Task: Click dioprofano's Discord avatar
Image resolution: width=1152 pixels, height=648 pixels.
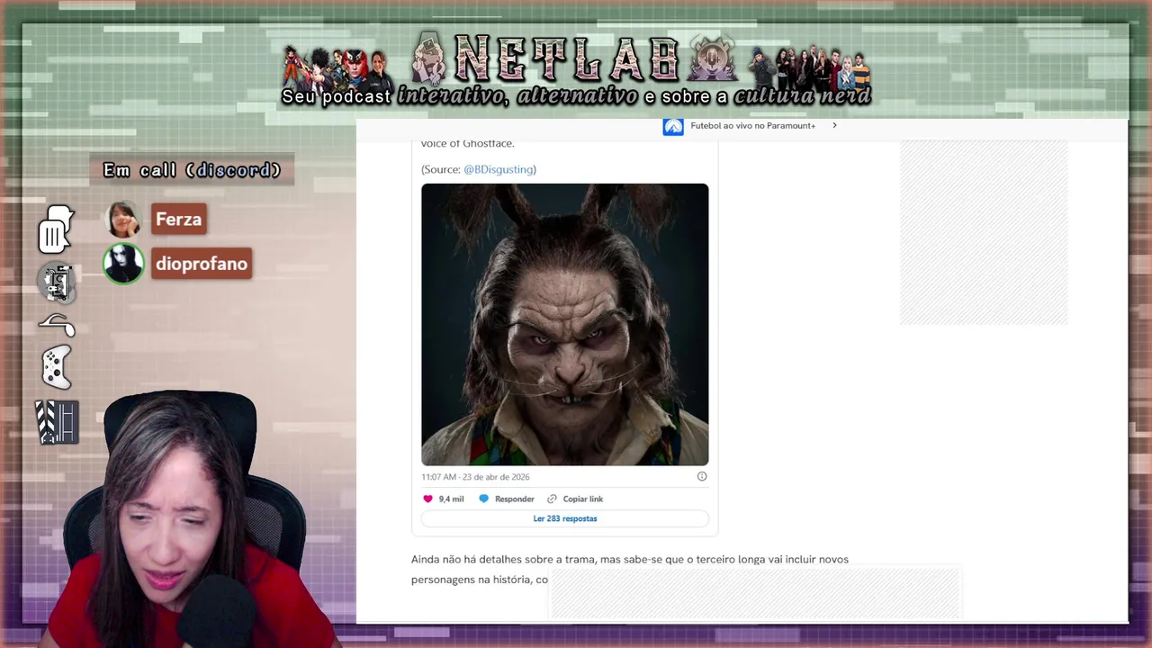Action: [x=123, y=264]
